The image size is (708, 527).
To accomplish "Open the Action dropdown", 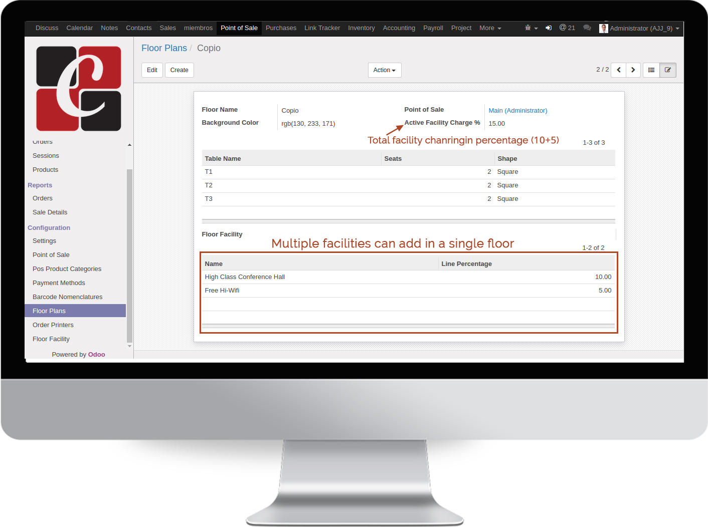I will pos(385,70).
